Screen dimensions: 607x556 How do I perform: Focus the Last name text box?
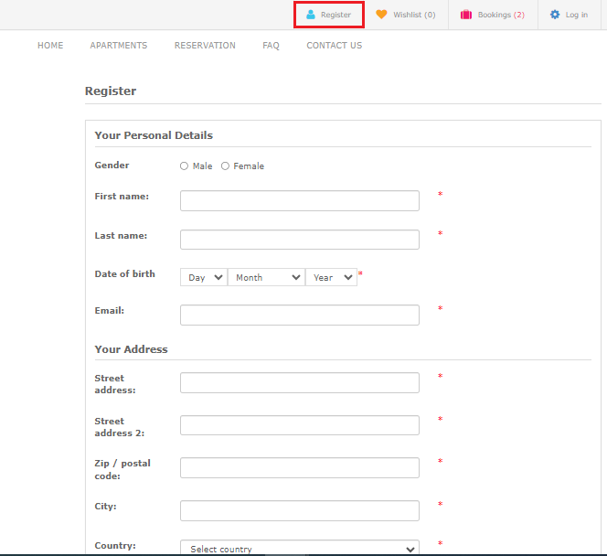299,240
